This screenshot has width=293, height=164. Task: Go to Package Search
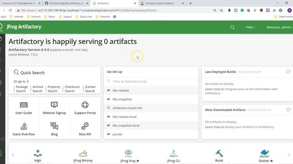[22, 89]
